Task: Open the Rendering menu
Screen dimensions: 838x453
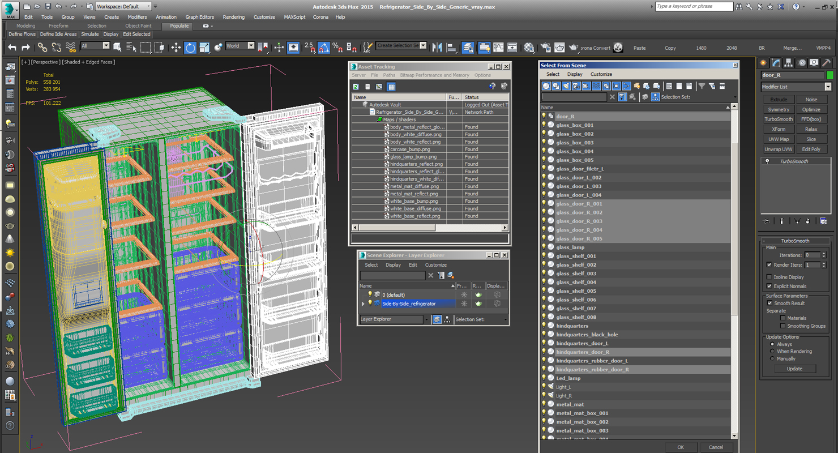Action: tap(233, 17)
